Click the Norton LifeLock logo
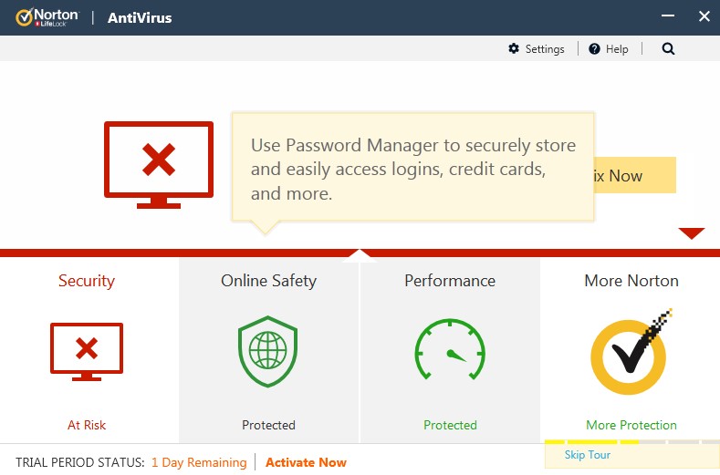Image resolution: width=720 pixels, height=475 pixels. pos(47,17)
